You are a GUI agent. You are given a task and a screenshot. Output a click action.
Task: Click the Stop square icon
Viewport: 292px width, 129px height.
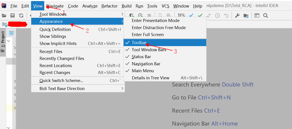coord(149,15)
